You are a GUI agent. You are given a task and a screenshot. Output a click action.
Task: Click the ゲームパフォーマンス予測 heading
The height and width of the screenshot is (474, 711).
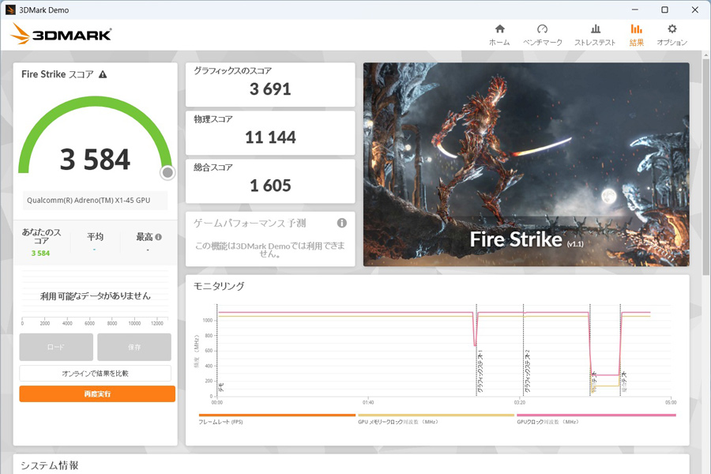pos(250,223)
